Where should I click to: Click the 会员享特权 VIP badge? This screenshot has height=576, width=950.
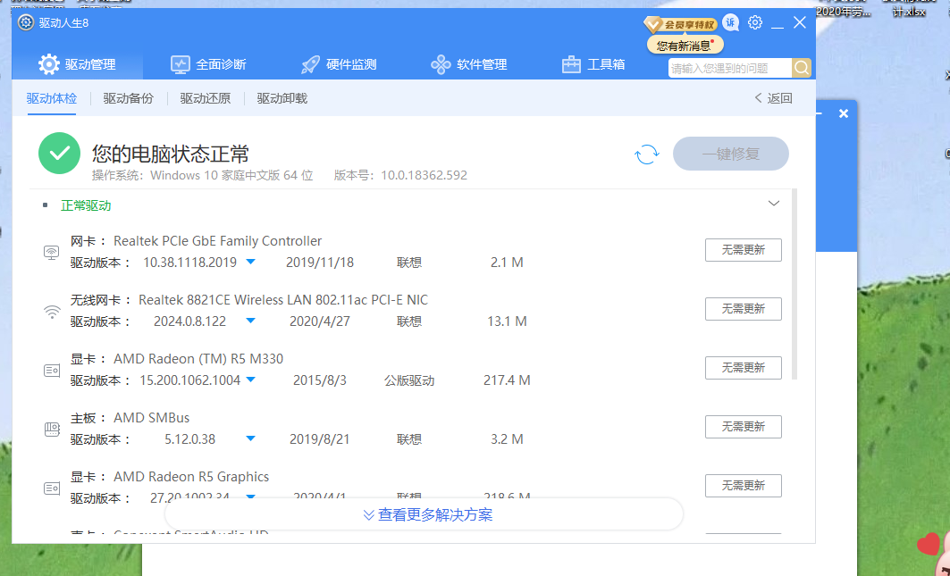pyautogui.click(x=680, y=24)
